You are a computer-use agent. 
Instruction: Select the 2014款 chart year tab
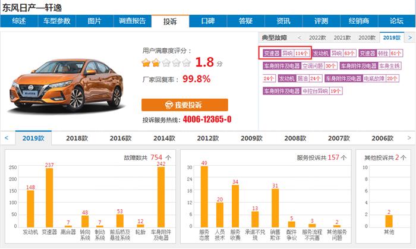coord(164,138)
